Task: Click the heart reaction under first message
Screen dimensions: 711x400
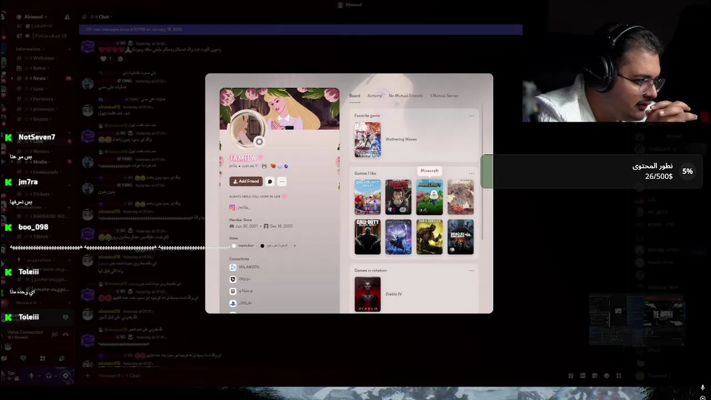Action: pyautogui.click(x=106, y=59)
